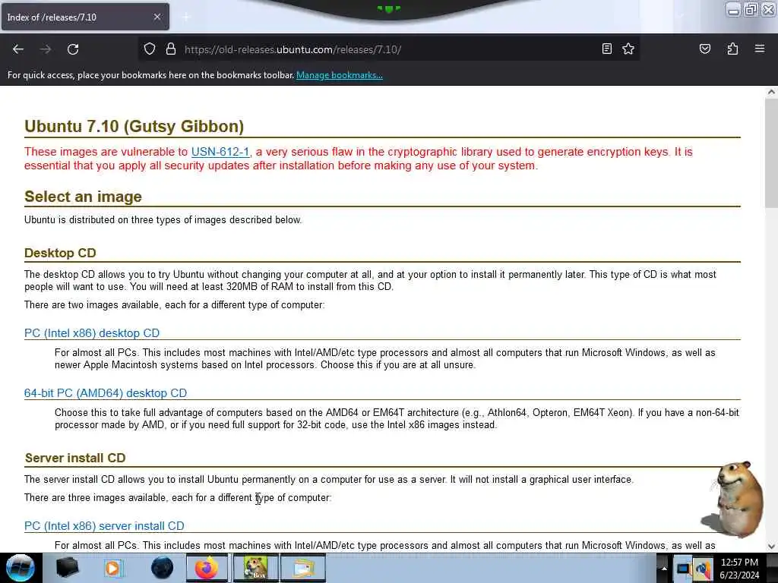Click the Desktop CD heading

[x=60, y=253]
